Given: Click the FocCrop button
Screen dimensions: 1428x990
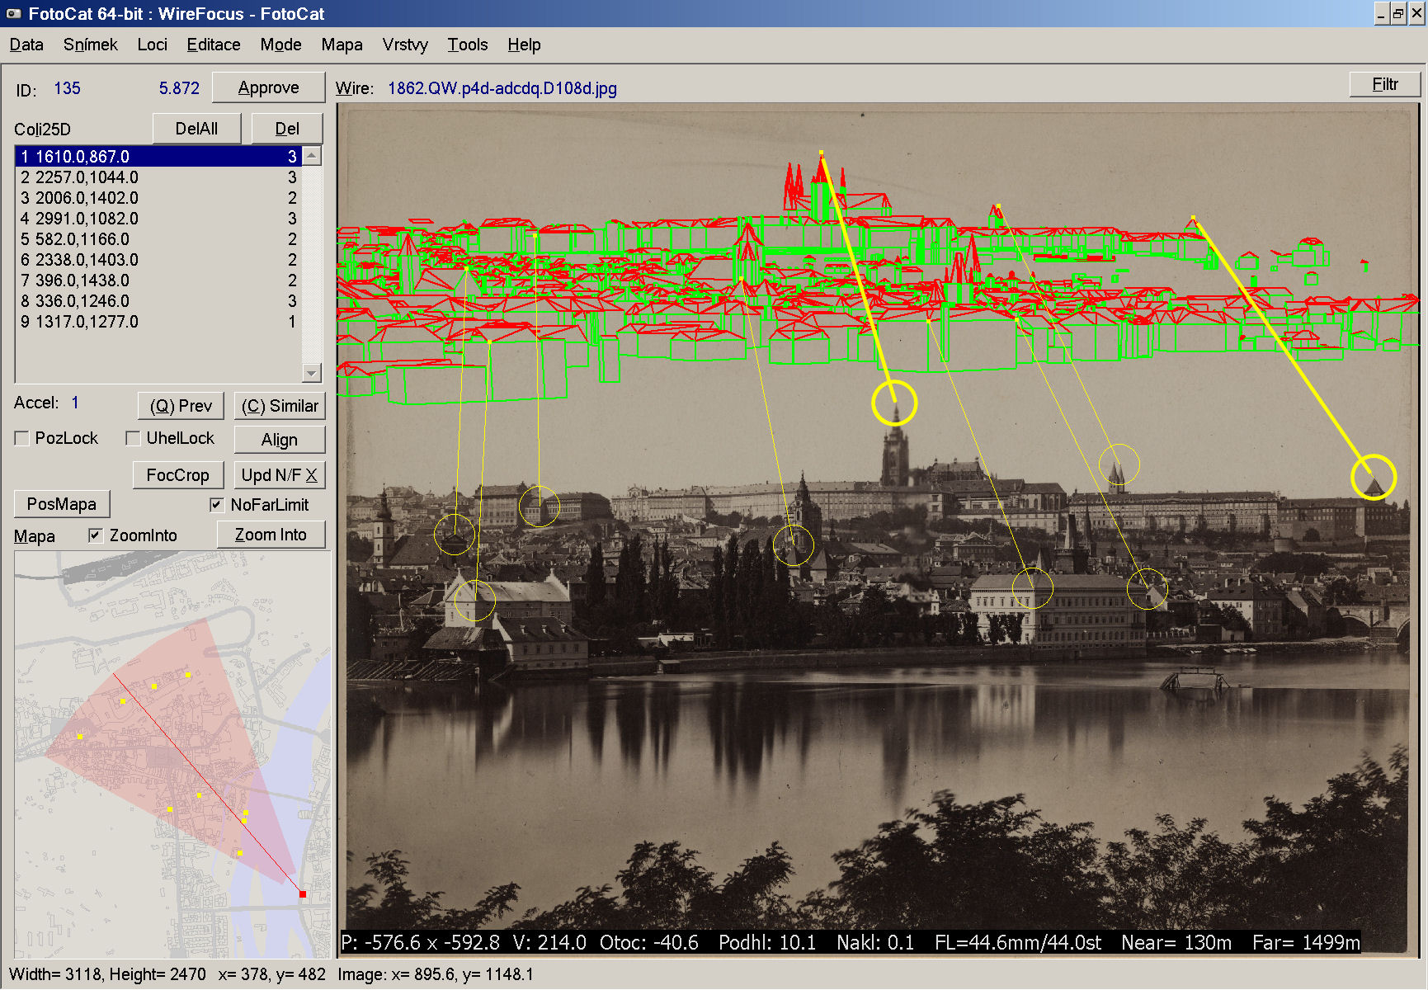Looking at the screenshot, I should [177, 475].
